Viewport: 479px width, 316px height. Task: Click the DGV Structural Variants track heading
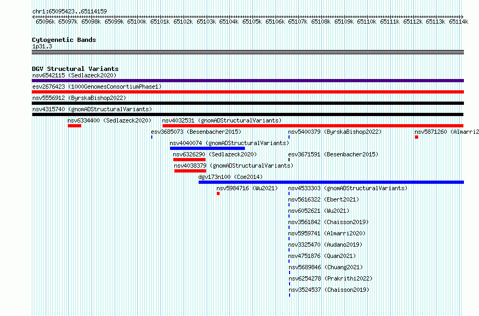click(x=75, y=69)
